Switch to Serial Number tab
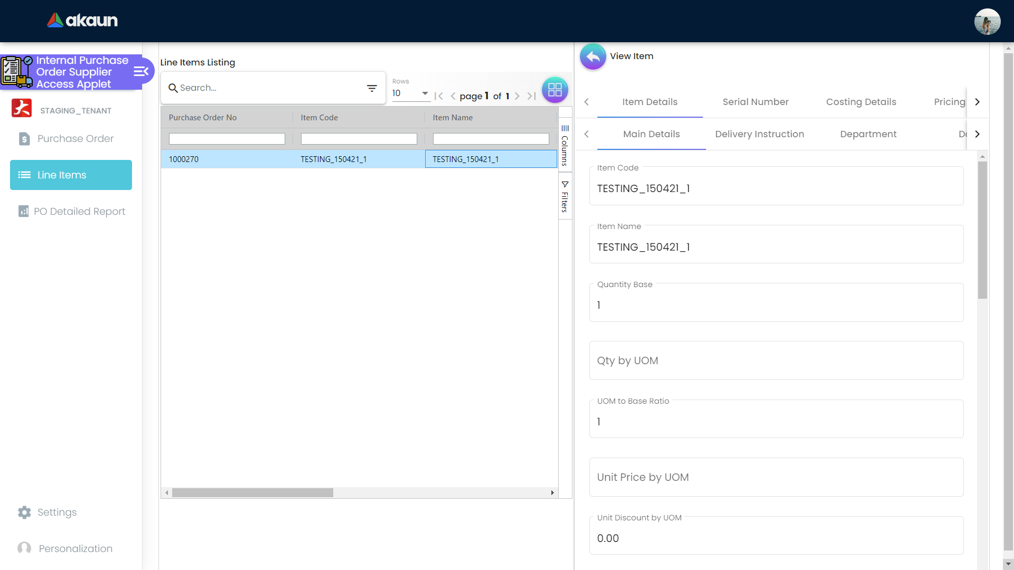The image size is (1014, 570). point(755,102)
